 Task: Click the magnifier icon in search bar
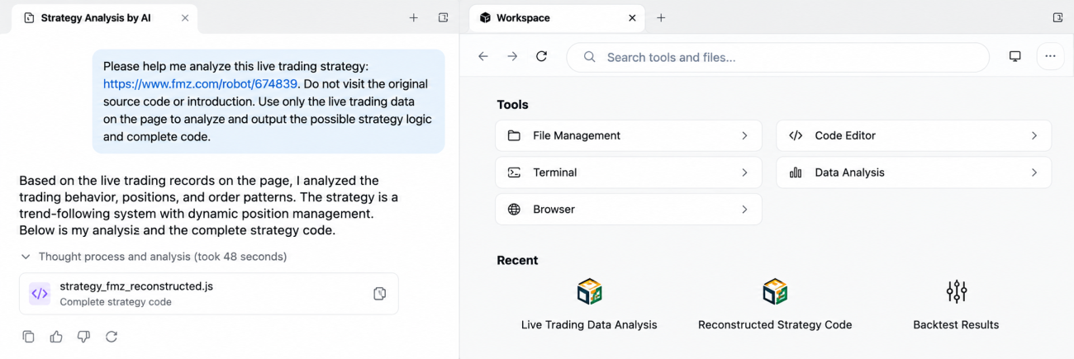589,57
